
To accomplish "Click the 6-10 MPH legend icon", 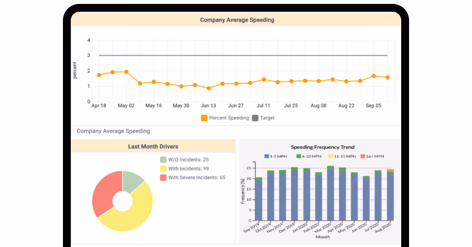I will tap(299, 156).
